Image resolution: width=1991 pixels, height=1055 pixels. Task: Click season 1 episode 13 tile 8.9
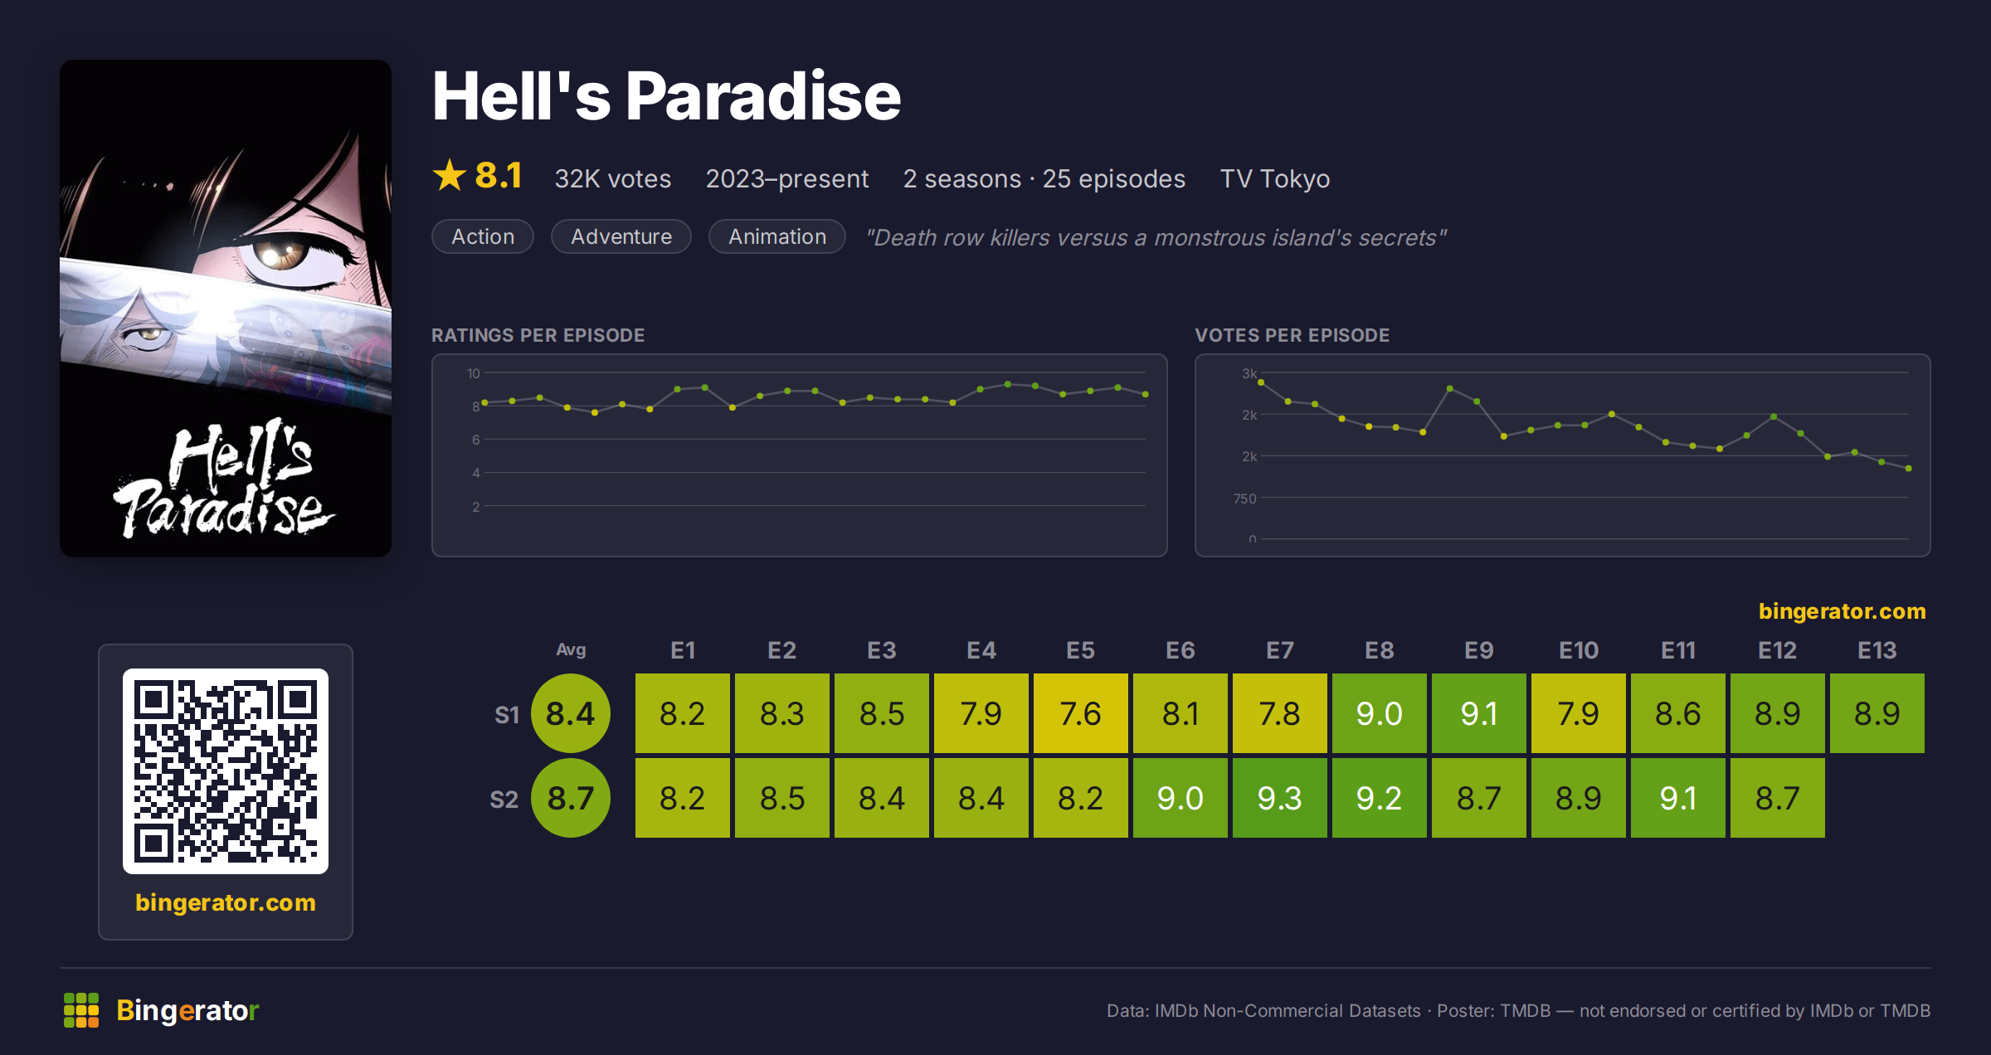pyautogui.click(x=1877, y=713)
